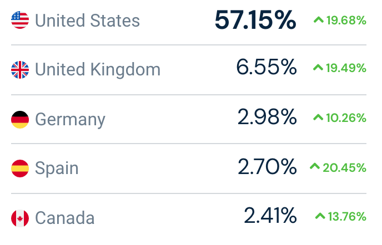Click the green up arrow beside 19.68%
Screen dimensions: 382x245
(319, 20)
